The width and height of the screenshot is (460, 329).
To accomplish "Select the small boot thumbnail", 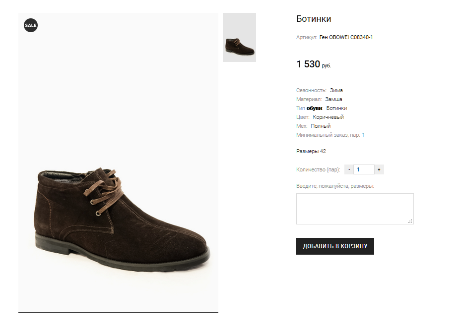I will click(x=239, y=38).
